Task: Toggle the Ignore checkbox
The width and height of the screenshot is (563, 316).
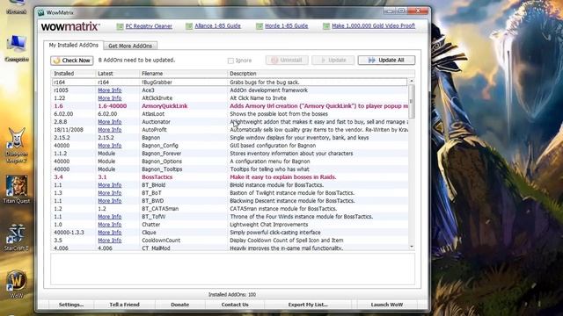Action: click(230, 61)
